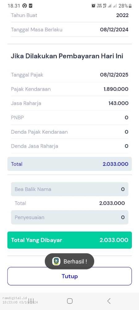Viewport: 139px width, 310px height.
Task: Tap the Tanggal Masa Berlaku row
Action: [x=69, y=30]
